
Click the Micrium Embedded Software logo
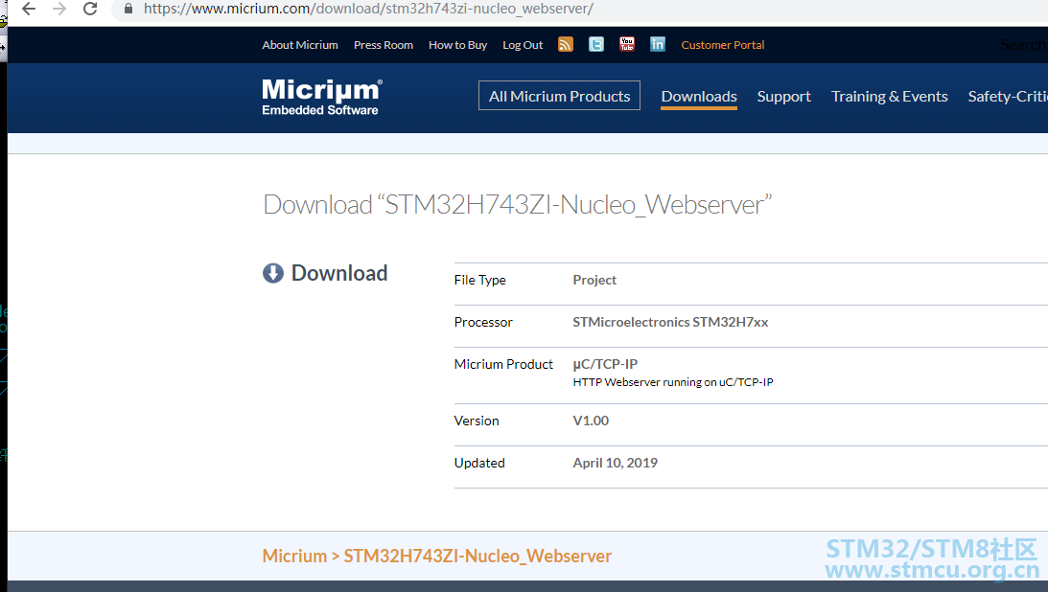pos(321,98)
